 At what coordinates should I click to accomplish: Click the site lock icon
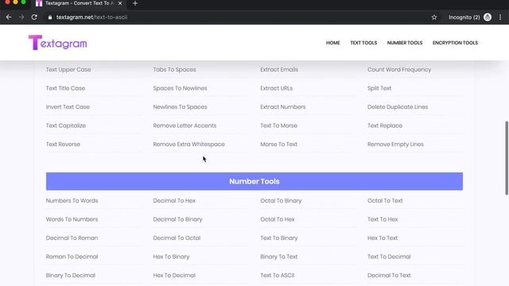coord(50,17)
